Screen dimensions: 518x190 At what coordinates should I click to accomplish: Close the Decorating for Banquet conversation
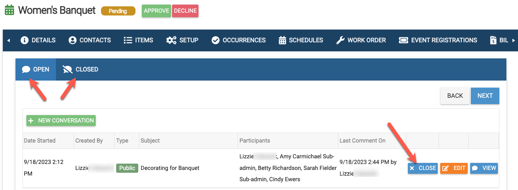click(423, 168)
